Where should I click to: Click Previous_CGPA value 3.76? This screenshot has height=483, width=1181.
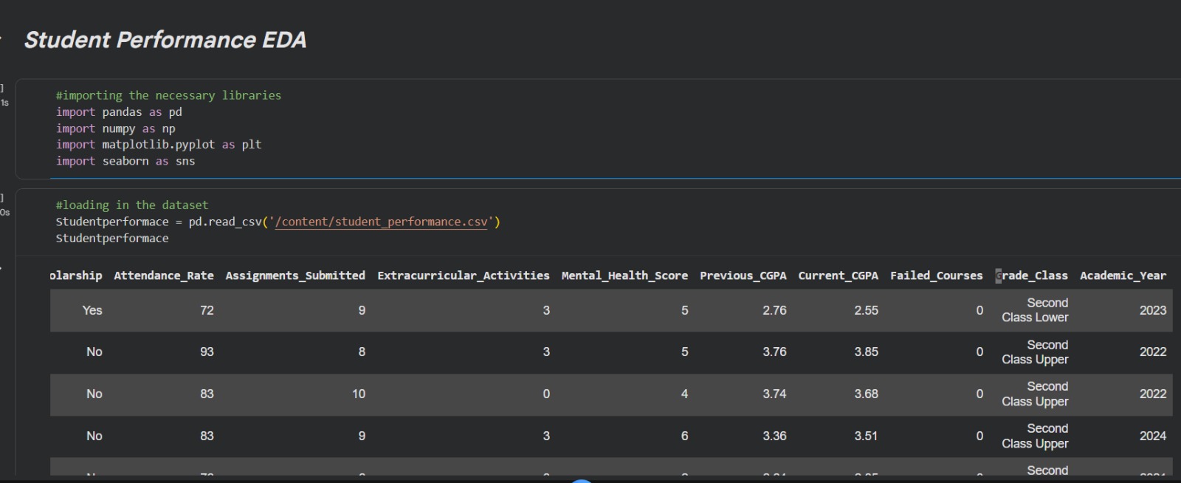774,352
